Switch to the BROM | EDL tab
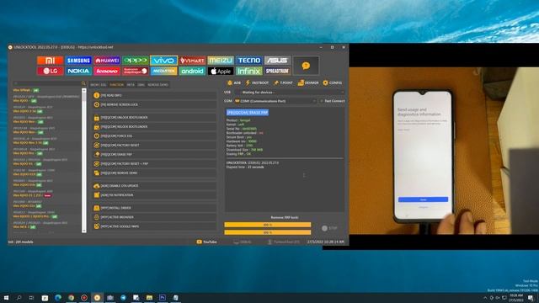The width and height of the screenshot is (539, 303). [99, 84]
